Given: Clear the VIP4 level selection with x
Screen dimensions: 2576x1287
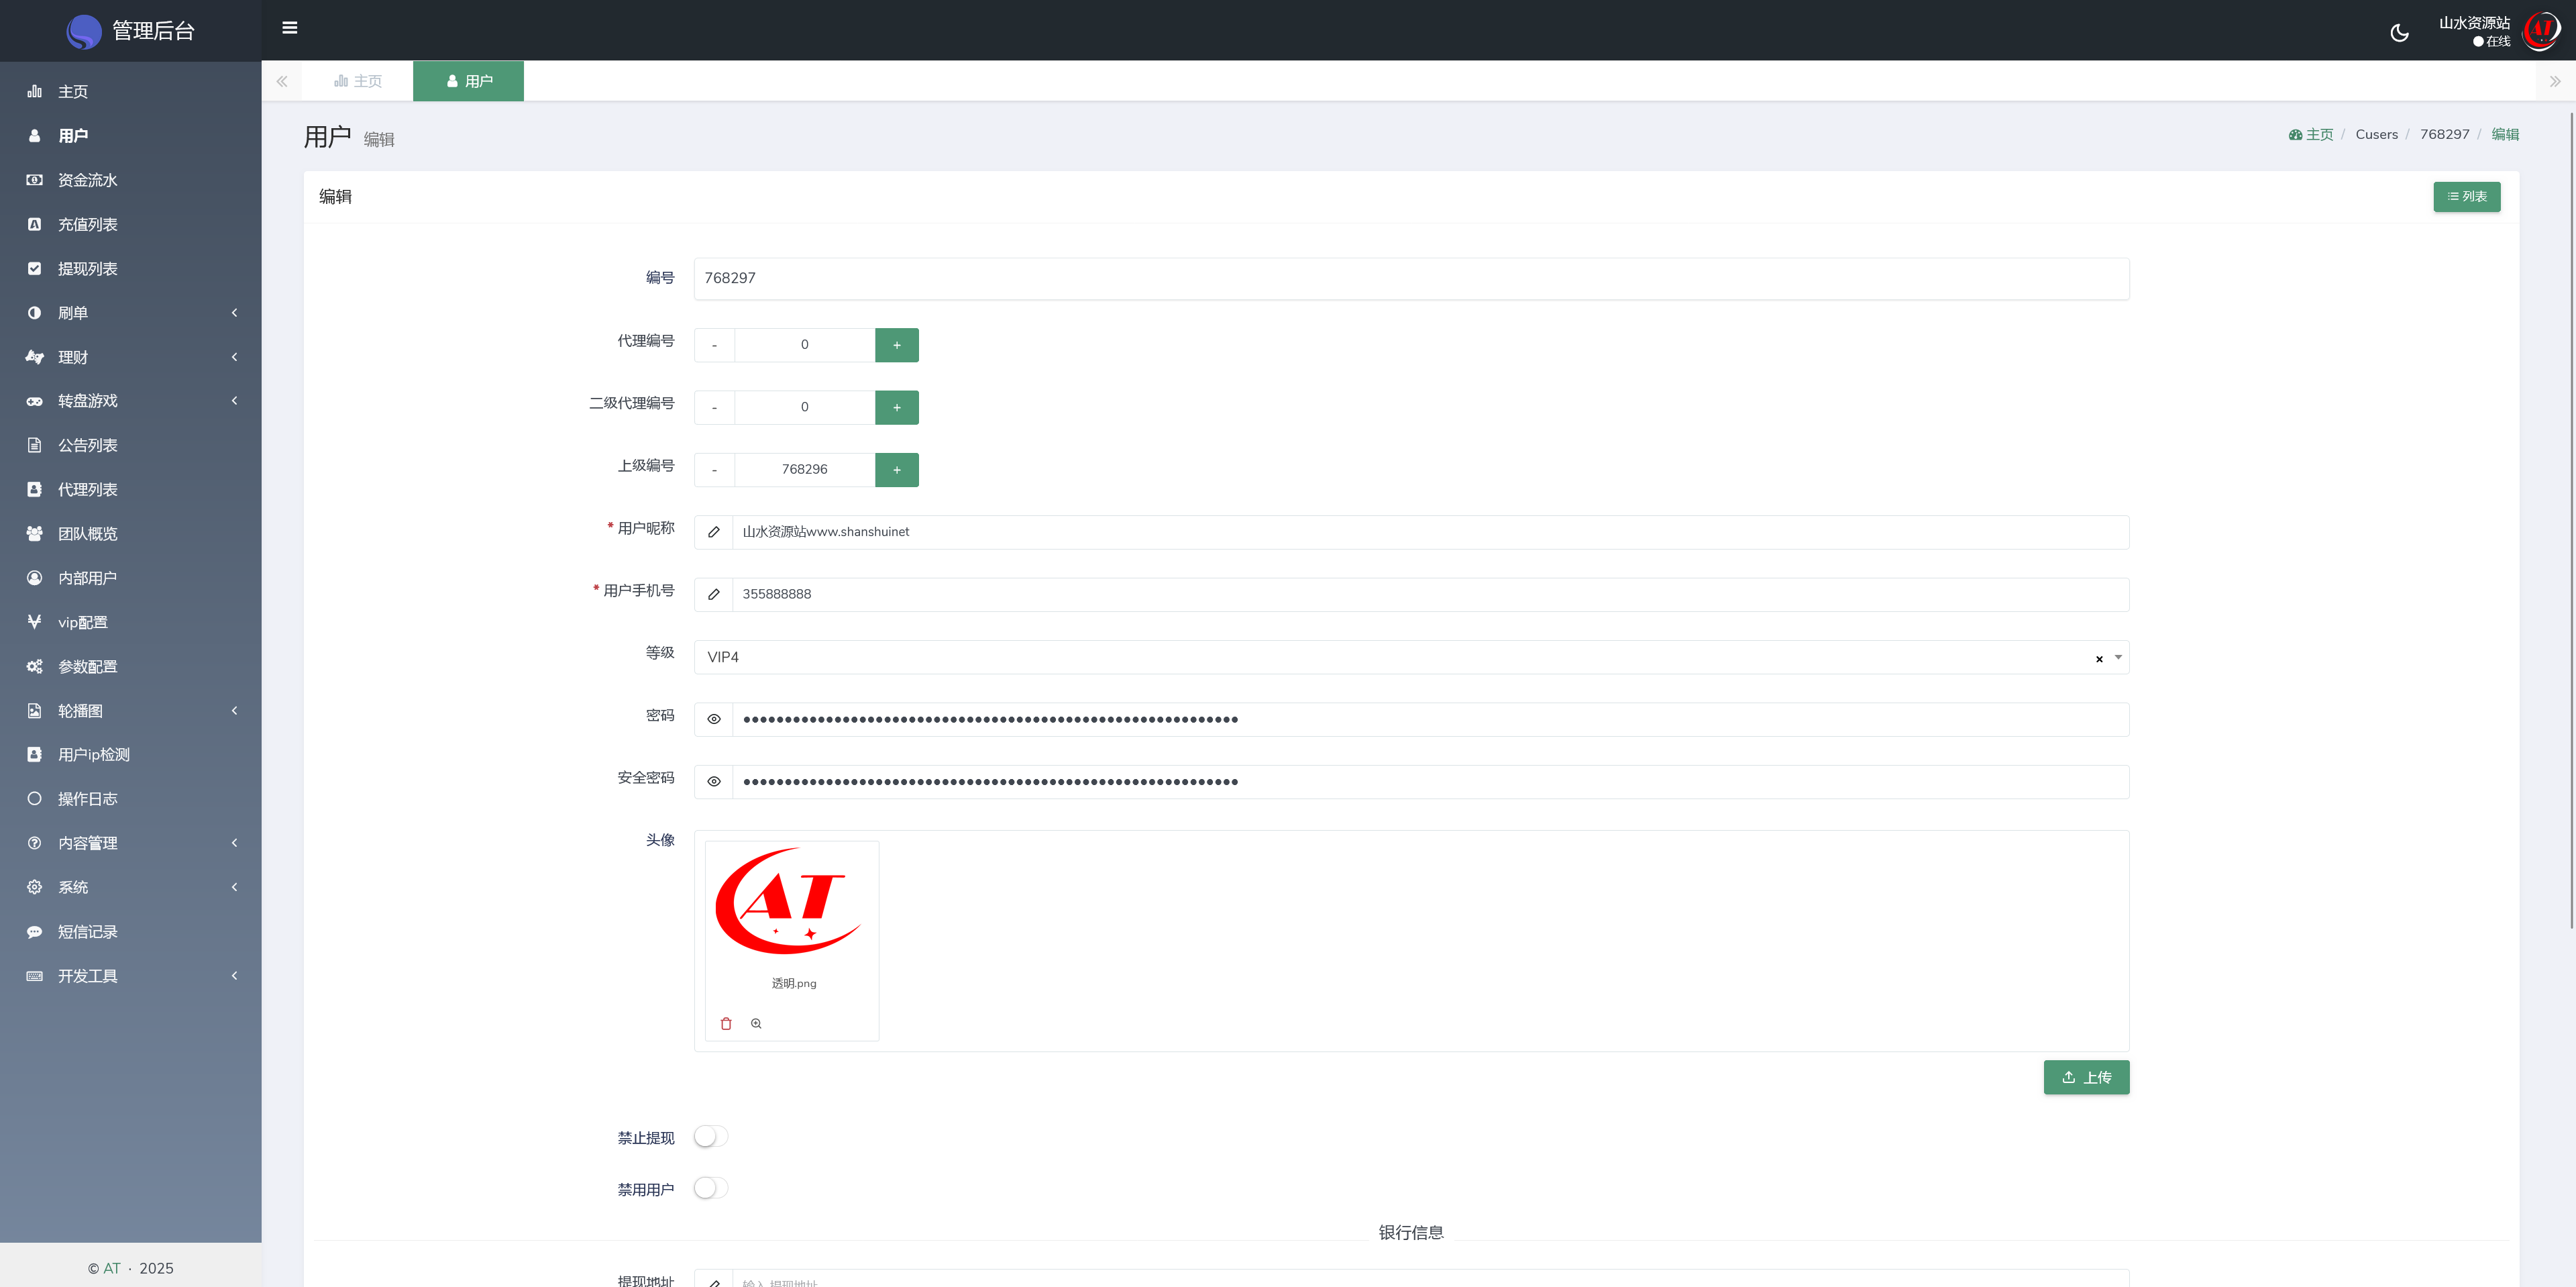Looking at the screenshot, I should [2099, 658].
